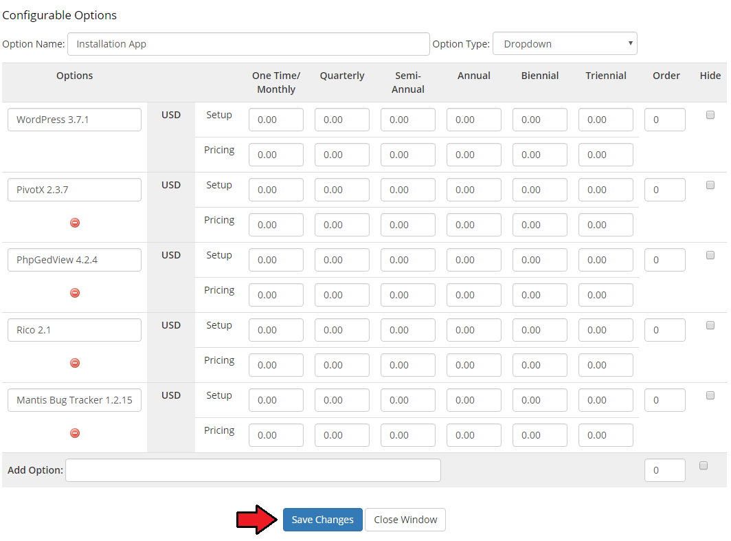Click the Triennial column header
Image resolution: width=731 pixels, height=541 pixels.
click(x=606, y=76)
